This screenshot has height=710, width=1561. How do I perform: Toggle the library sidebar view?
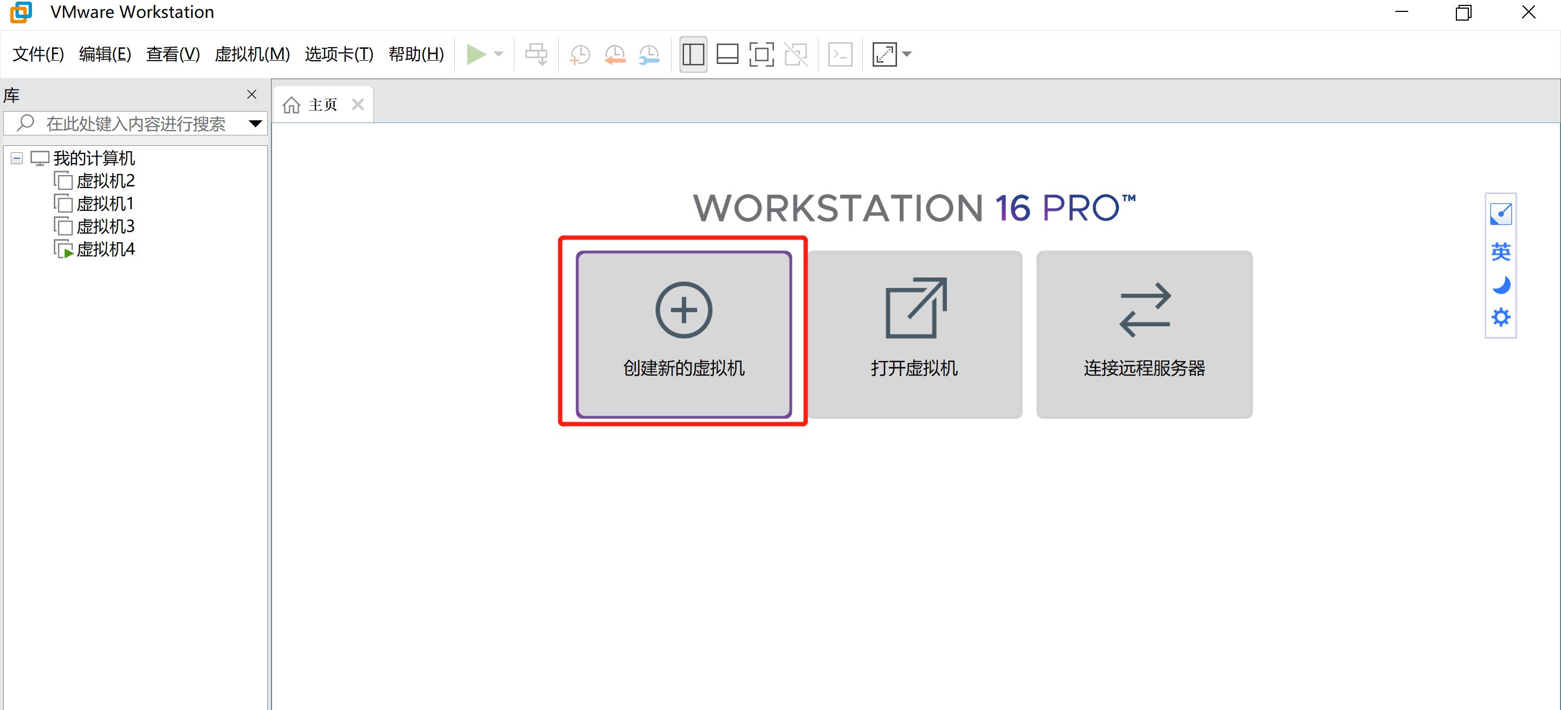(693, 55)
